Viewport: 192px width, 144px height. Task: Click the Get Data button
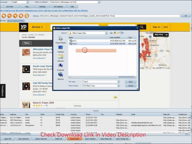pyautogui.click(x=10, y=7)
